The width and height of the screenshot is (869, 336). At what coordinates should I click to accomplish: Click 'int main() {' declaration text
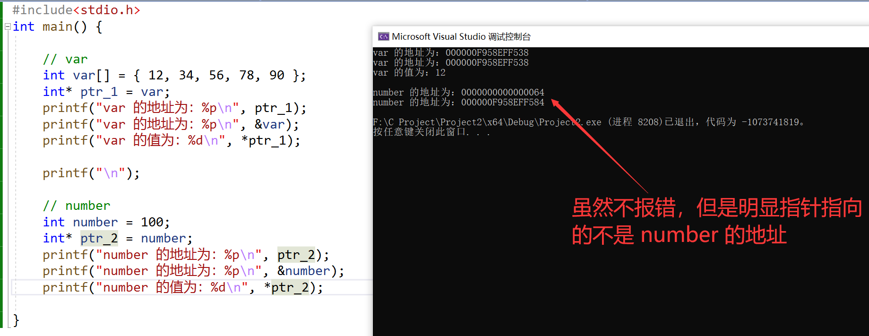tap(57, 26)
